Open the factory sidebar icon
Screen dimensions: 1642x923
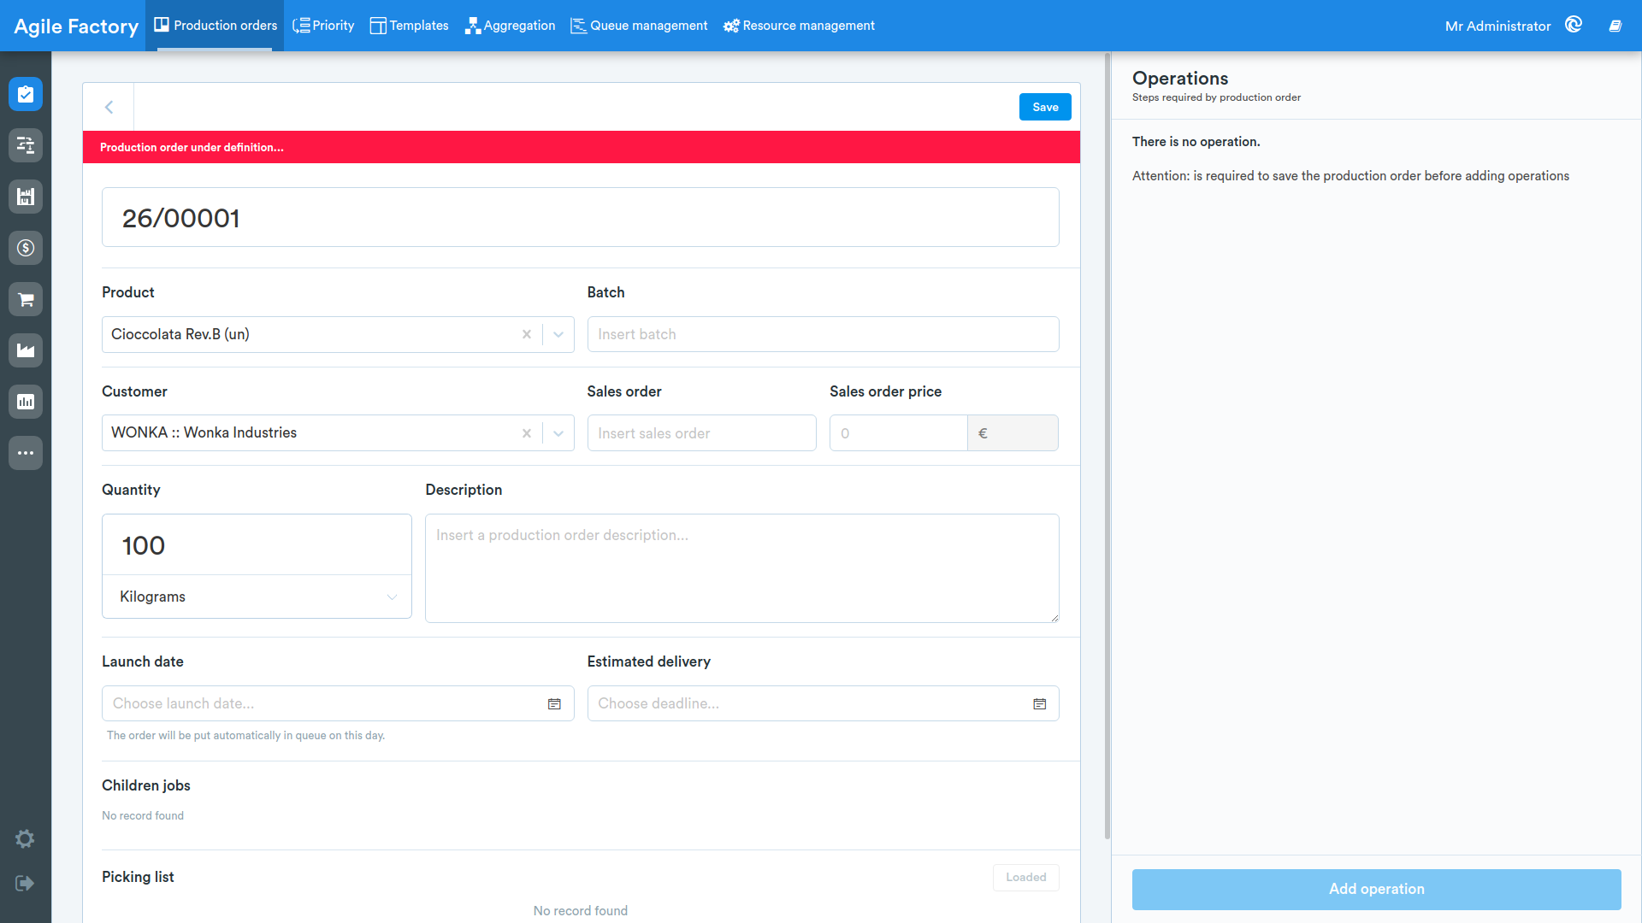click(x=26, y=350)
